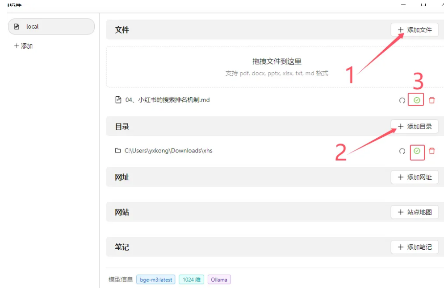Click the drag-and-drop file upload area

[x=274, y=66]
